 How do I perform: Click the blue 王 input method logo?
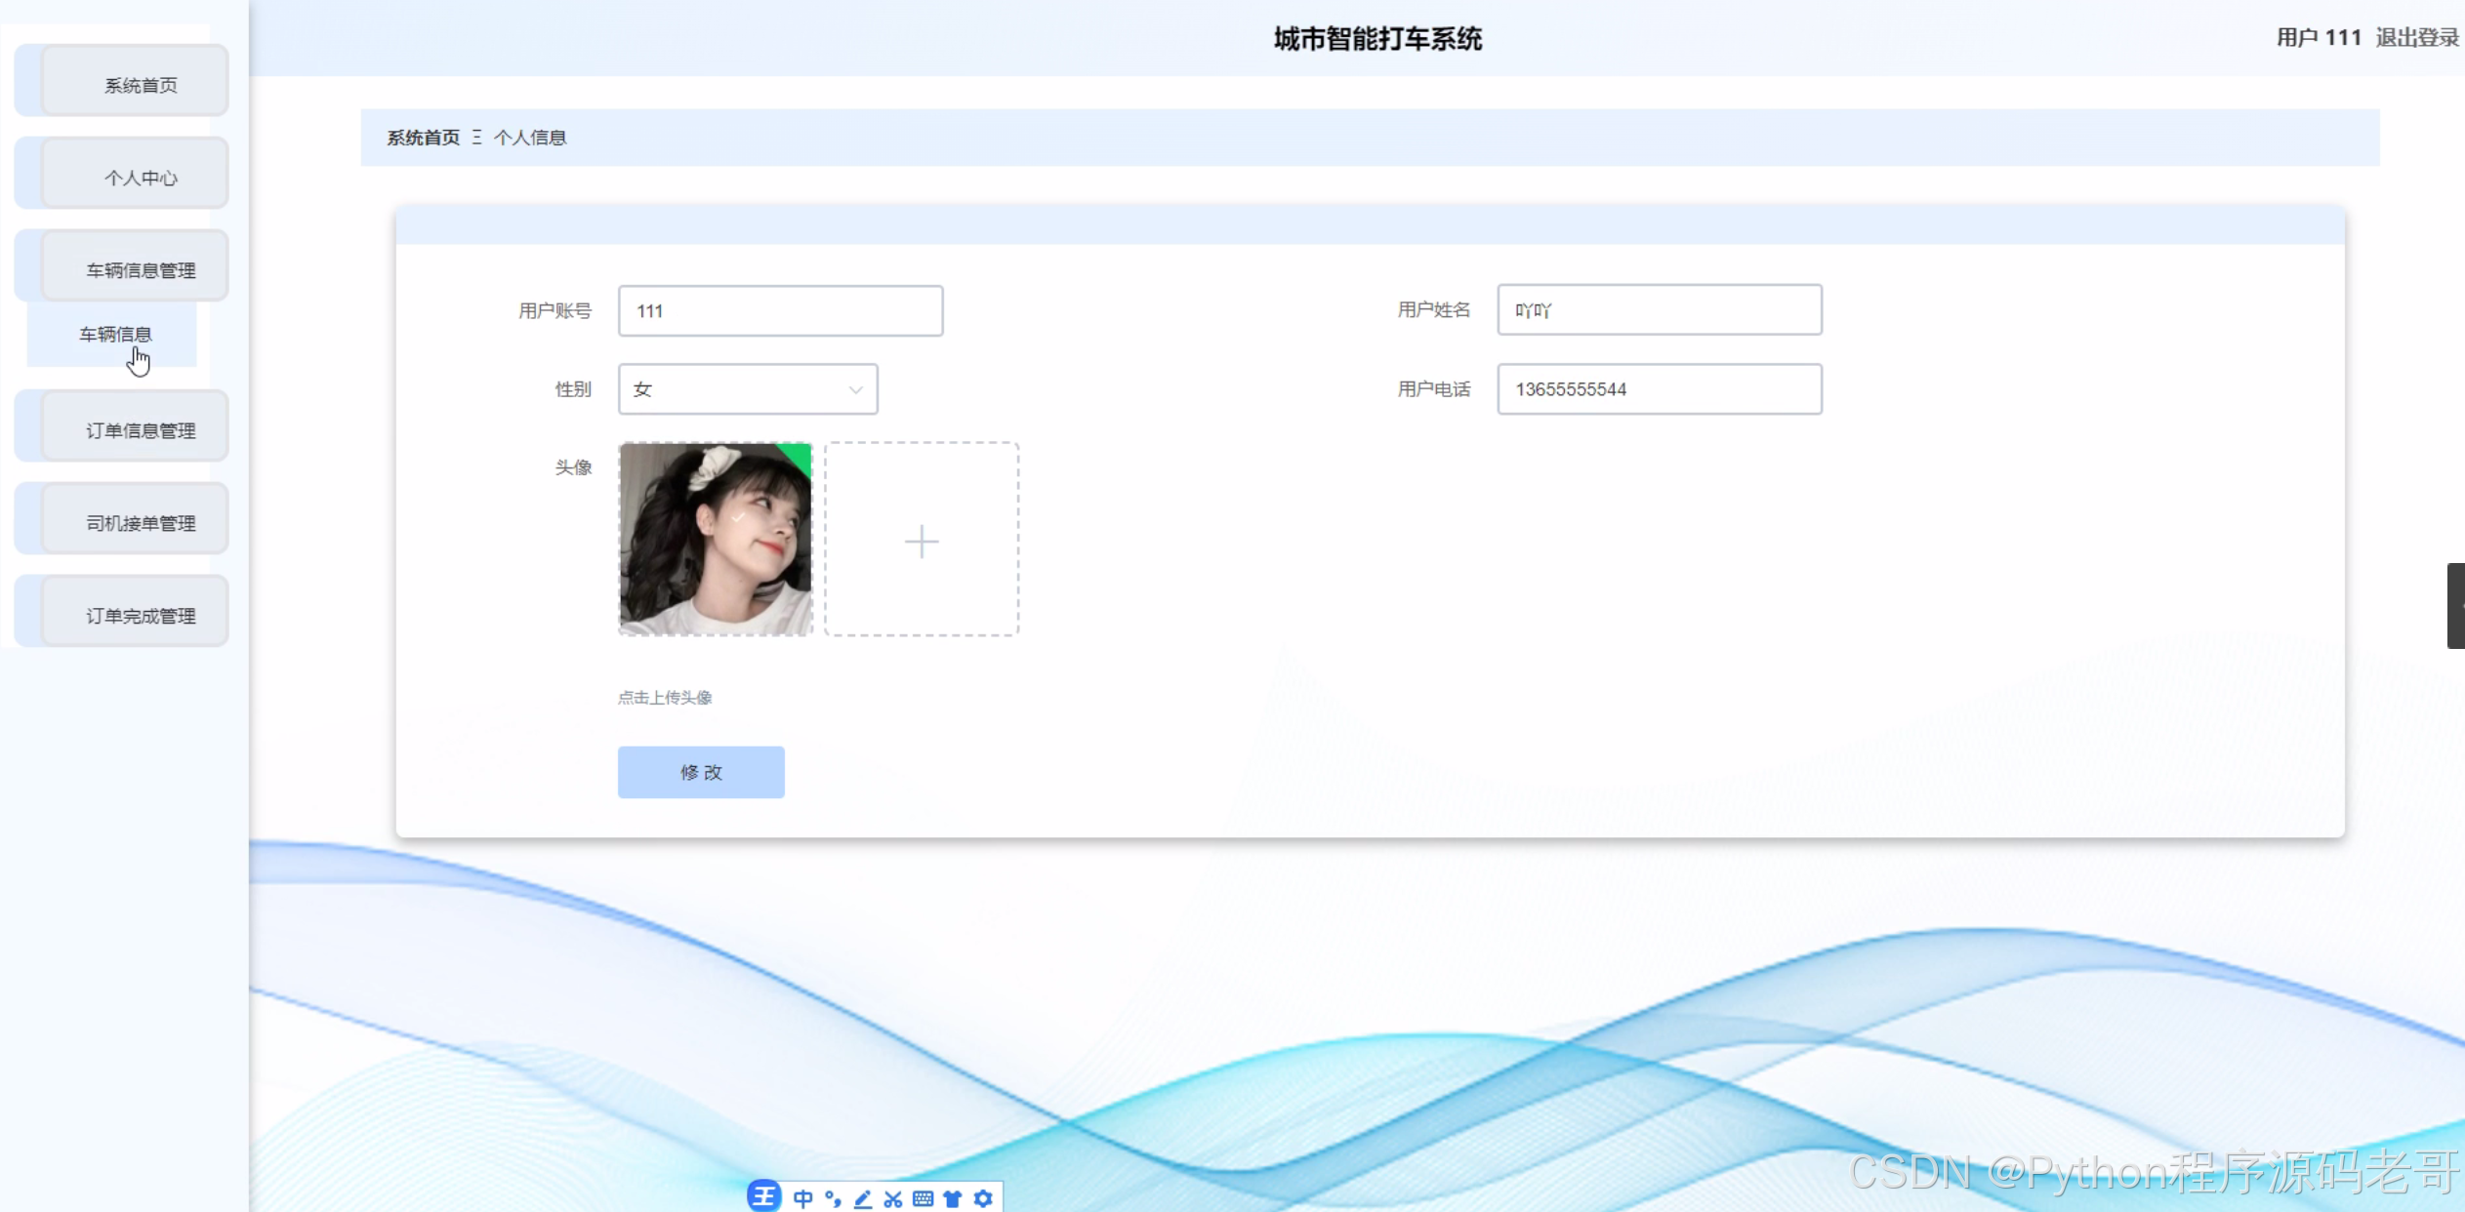click(764, 1195)
